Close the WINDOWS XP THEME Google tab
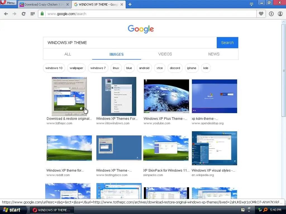Viewport: 286px width, 214px height. [x=122, y=4]
